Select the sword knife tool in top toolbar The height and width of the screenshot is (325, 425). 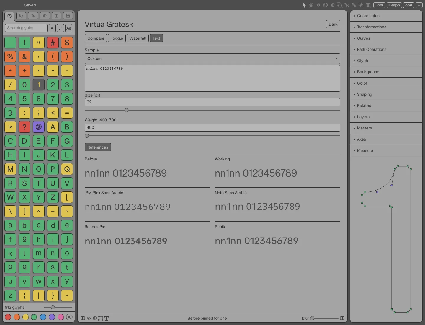pyautogui.click(x=347, y=5)
